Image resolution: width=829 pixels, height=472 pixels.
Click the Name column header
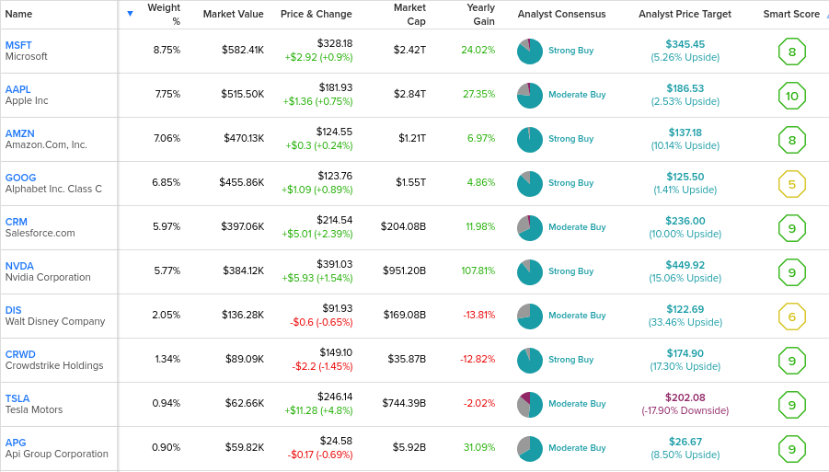point(18,15)
